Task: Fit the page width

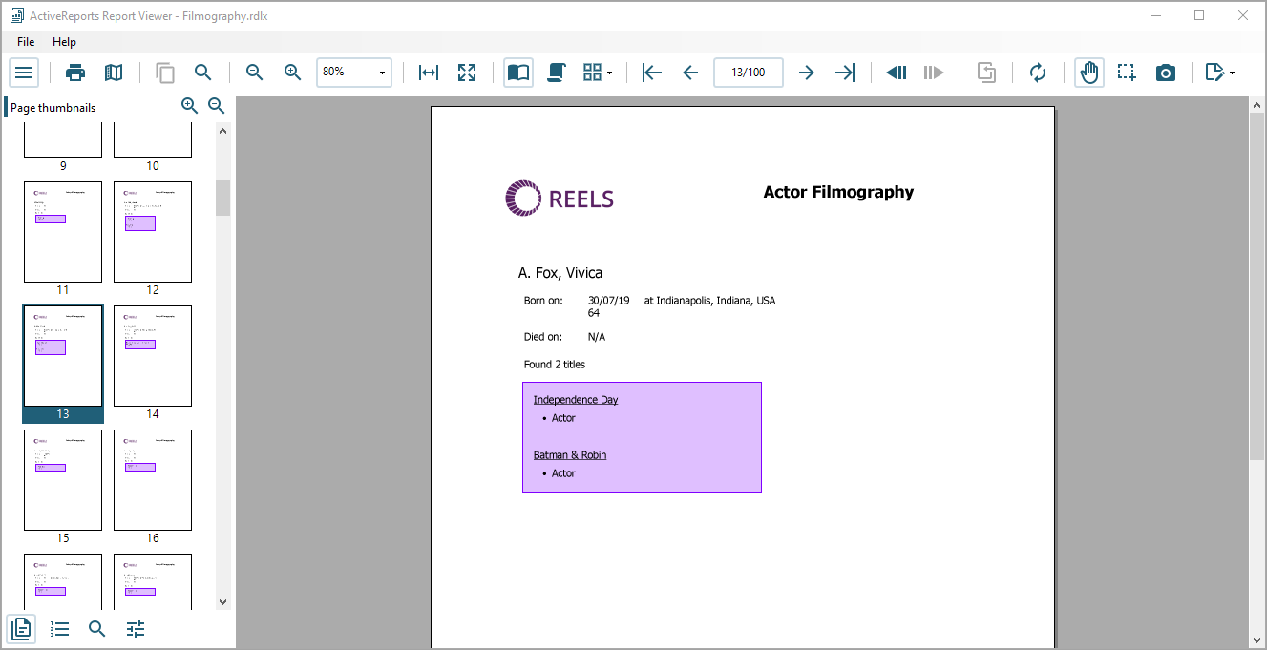Action: point(429,73)
